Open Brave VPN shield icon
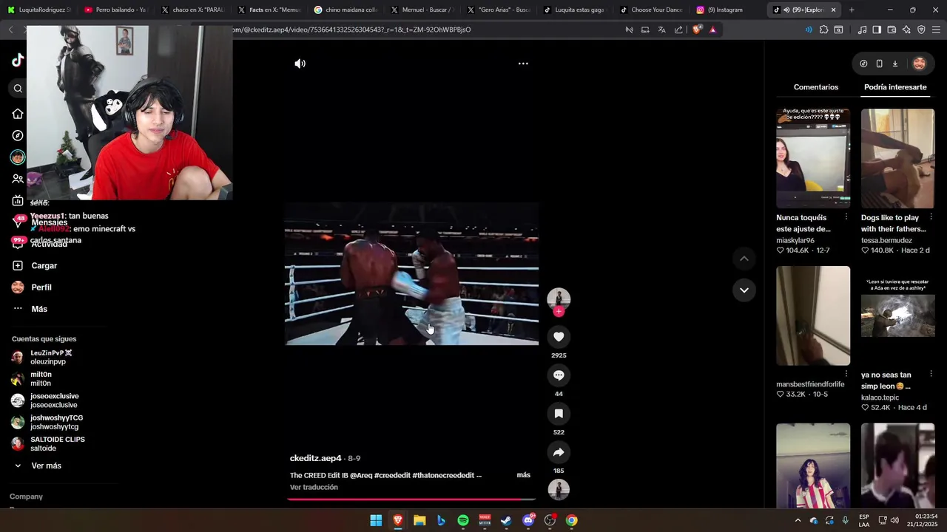947x532 pixels. pos(921,30)
